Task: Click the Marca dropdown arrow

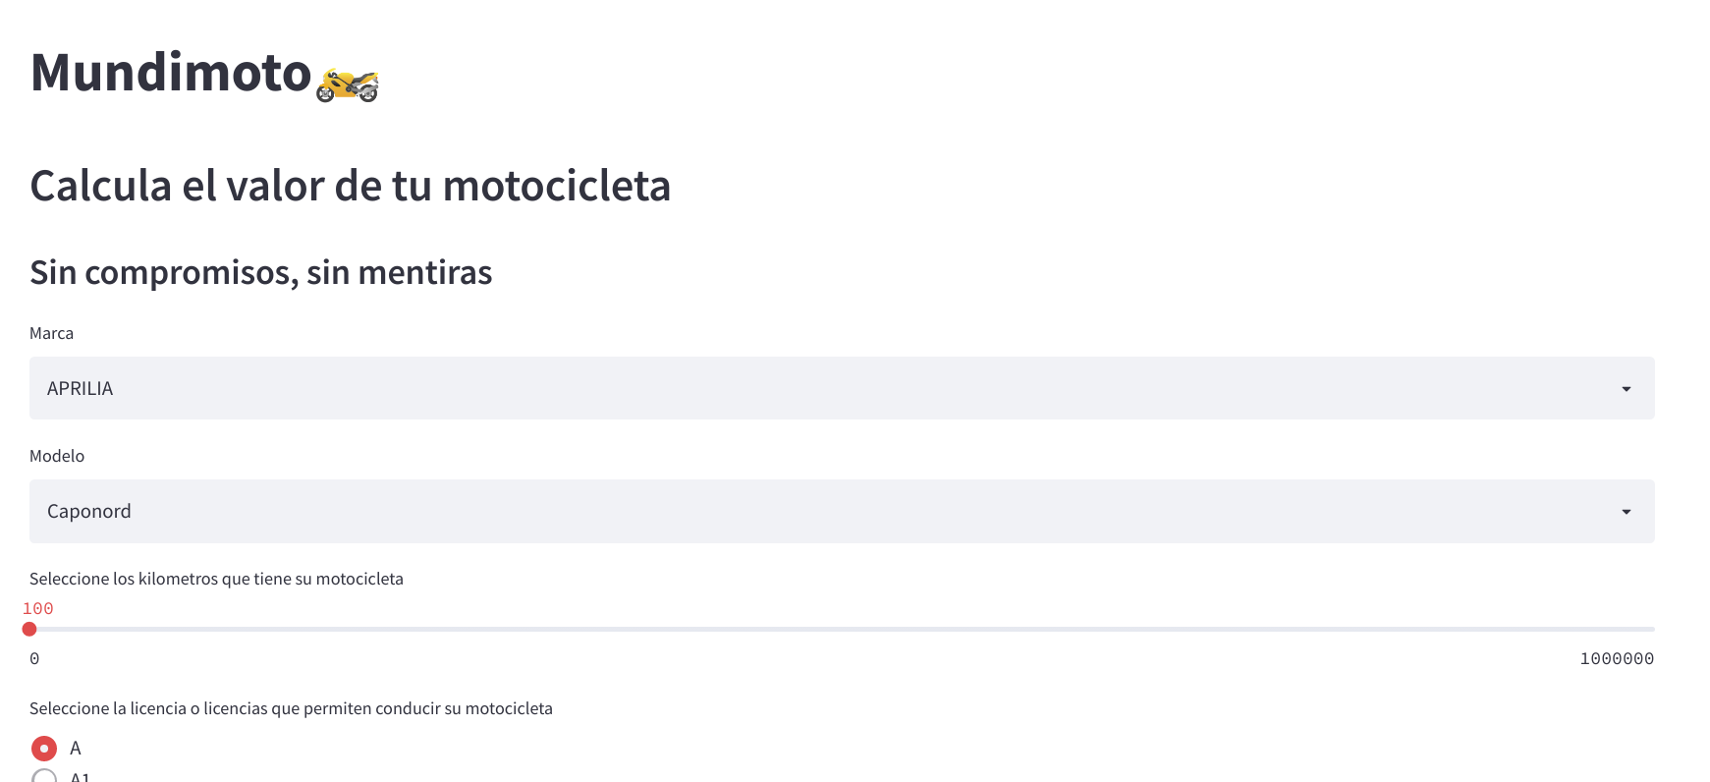Action: (x=1626, y=389)
